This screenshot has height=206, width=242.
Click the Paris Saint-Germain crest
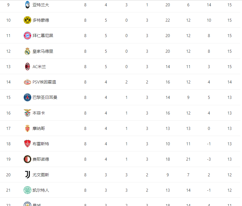point(27,98)
